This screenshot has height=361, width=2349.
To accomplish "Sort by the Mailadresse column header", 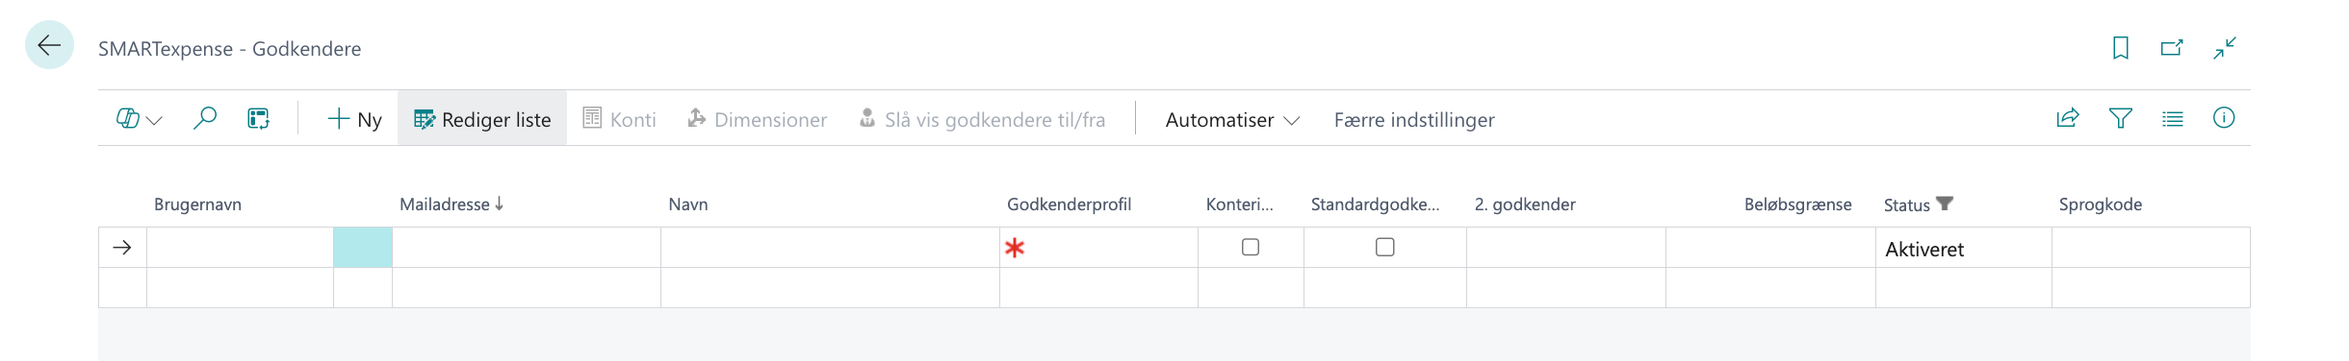I will [x=452, y=204].
